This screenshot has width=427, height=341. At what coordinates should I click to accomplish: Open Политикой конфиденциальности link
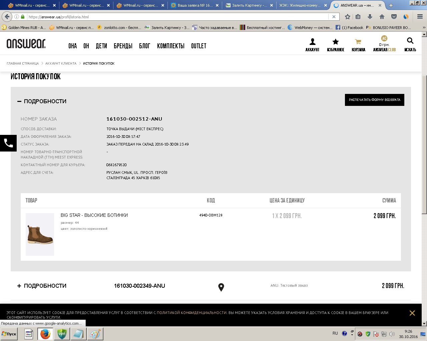[192, 313]
